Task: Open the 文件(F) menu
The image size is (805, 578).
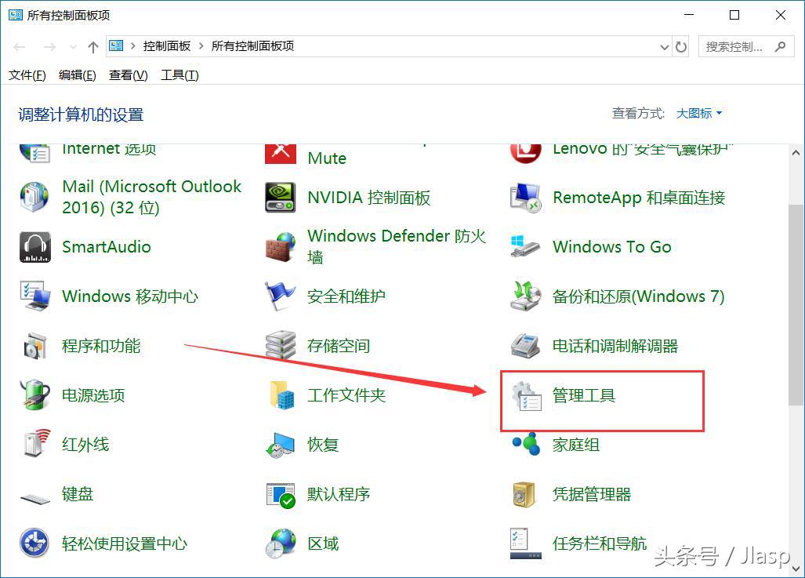Action: click(27, 75)
